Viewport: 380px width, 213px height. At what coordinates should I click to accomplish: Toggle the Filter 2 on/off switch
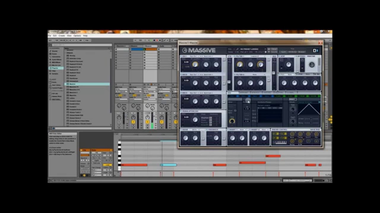pyautogui.click(x=235, y=75)
